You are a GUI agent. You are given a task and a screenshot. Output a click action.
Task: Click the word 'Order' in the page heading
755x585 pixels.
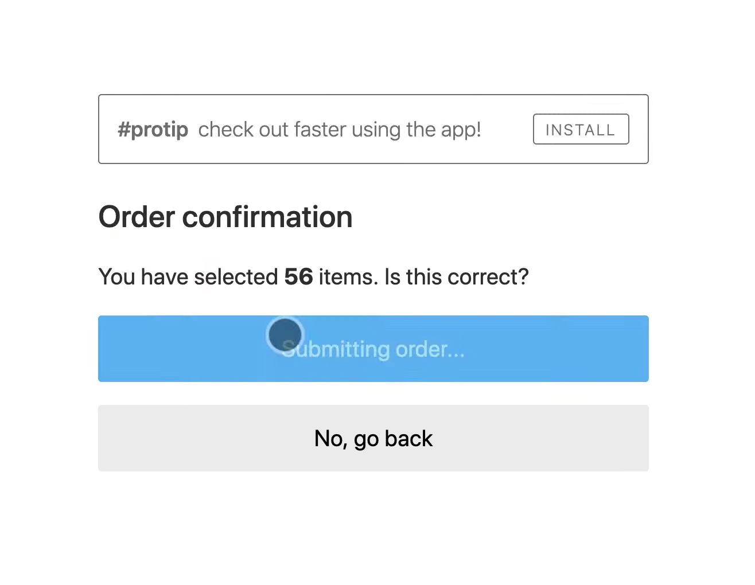click(x=137, y=217)
